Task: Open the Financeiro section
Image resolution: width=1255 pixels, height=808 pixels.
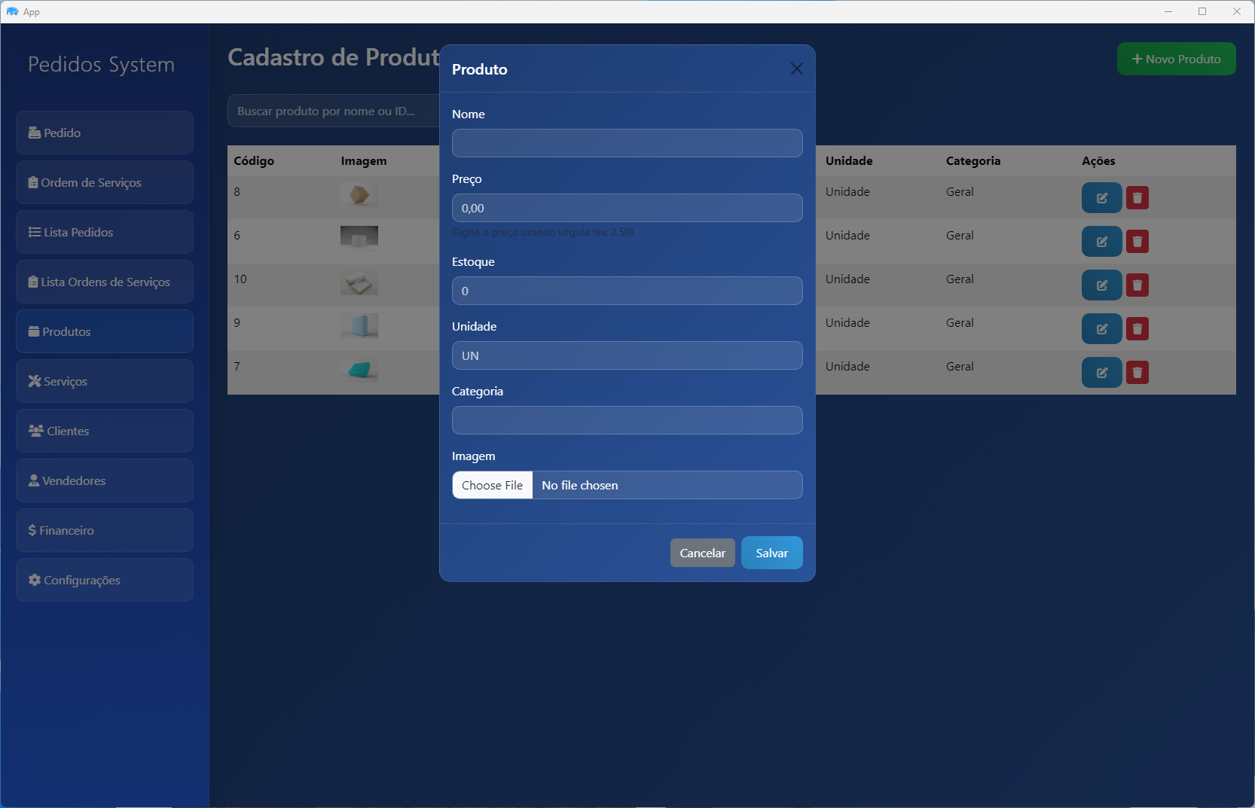Action: [105, 530]
